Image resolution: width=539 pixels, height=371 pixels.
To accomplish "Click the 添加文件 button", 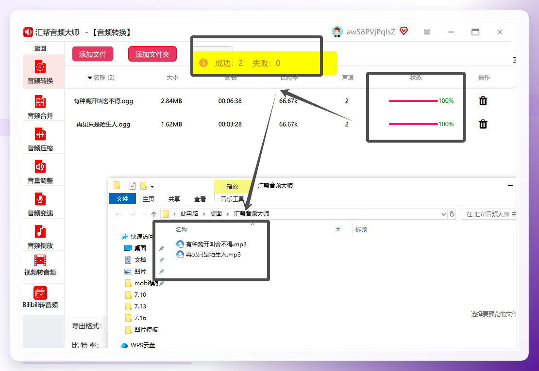I will (92, 54).
